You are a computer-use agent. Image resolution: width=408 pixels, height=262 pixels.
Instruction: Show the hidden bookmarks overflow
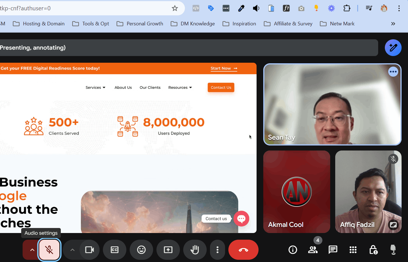click(393, 24)
